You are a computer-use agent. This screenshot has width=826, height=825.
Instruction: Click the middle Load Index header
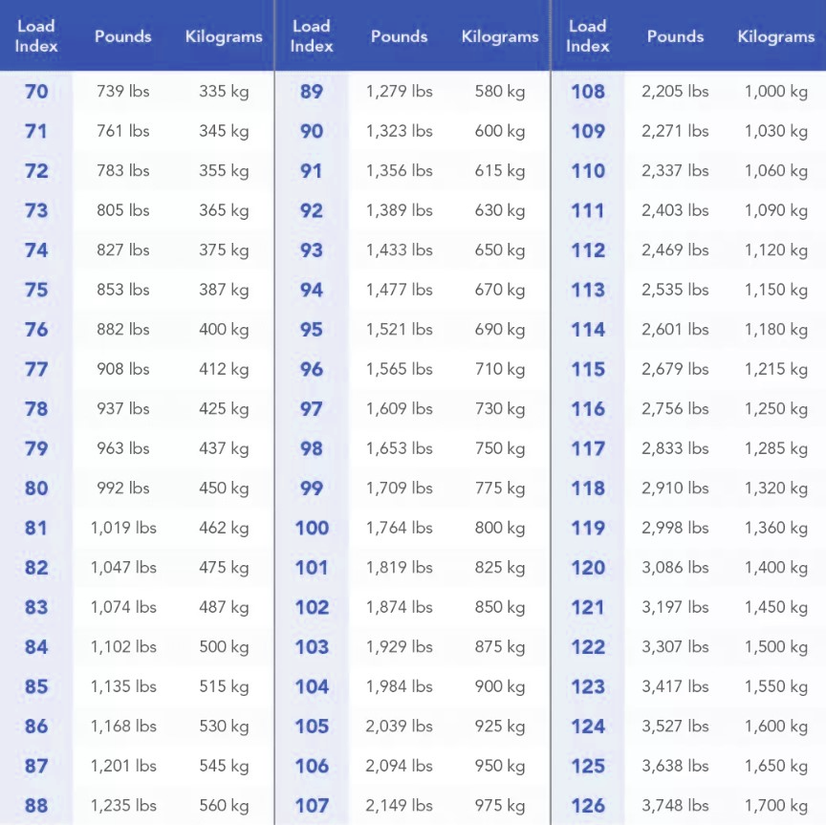click(x=312, y=35)
